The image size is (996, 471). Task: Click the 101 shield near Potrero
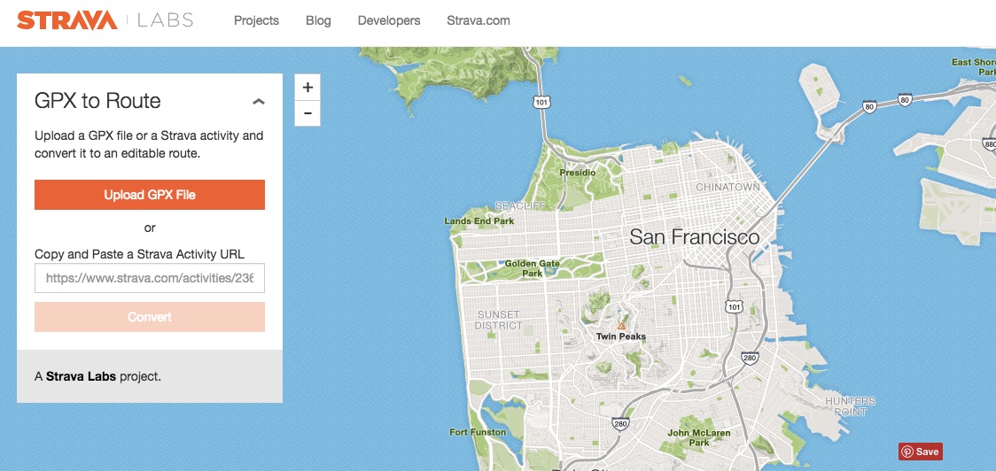tap(735, 306)
